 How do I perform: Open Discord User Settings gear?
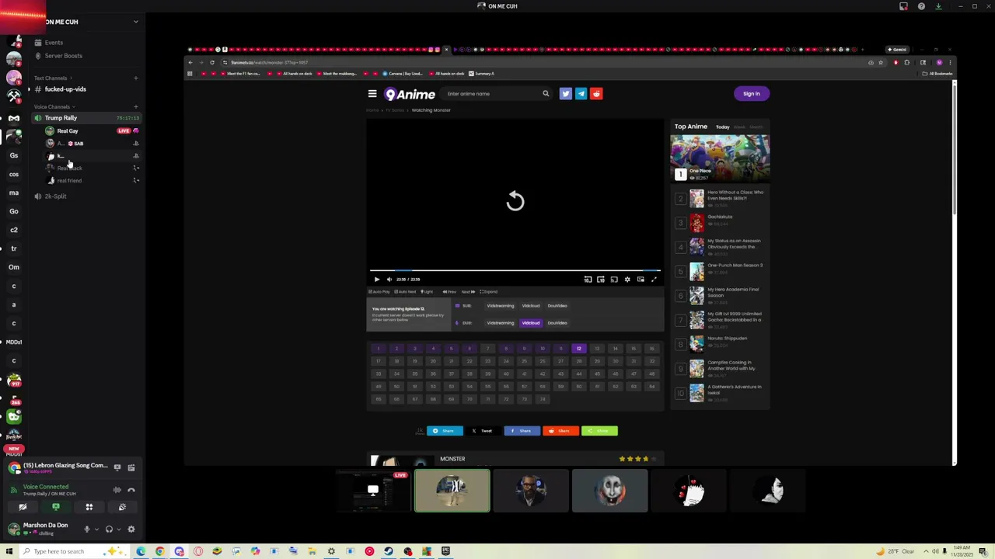click(131, 529)
